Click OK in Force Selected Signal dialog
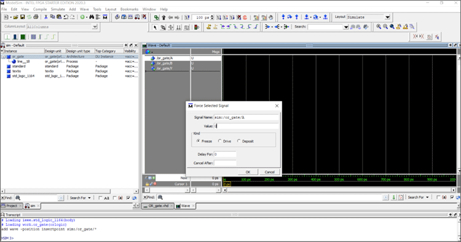This screenshot has height=242, width=461. (x=248, y=172)
